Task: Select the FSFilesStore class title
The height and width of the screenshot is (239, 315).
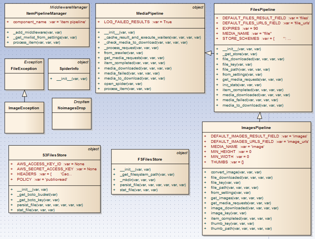Action: [149, 159]
